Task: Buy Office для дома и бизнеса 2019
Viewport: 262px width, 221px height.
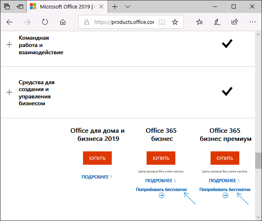Action: 97,158
